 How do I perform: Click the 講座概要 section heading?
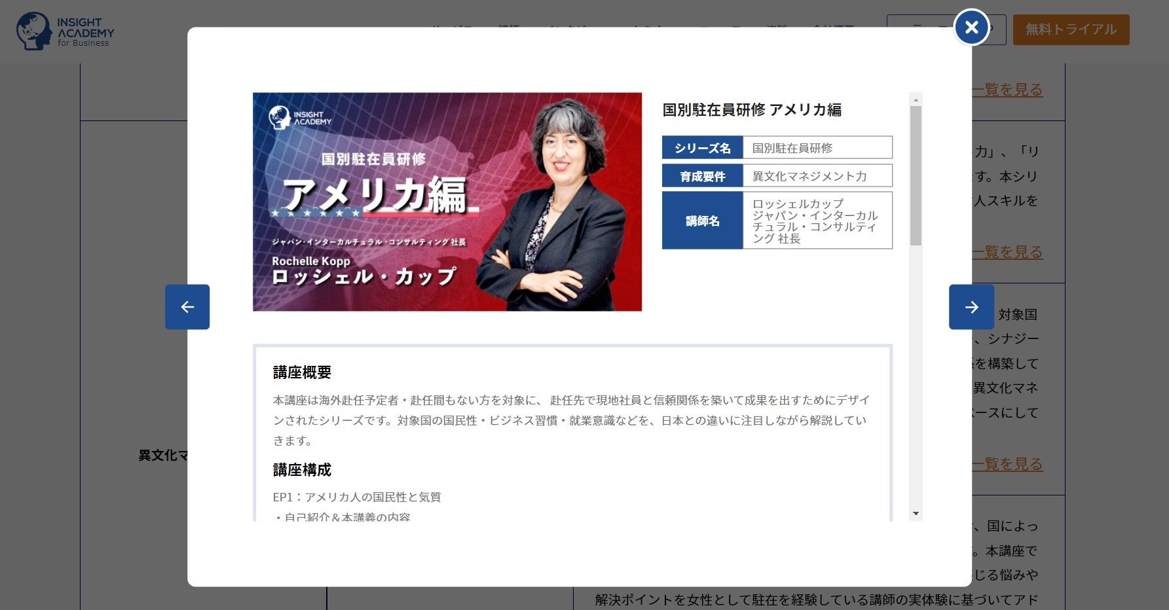pos(302,372)
